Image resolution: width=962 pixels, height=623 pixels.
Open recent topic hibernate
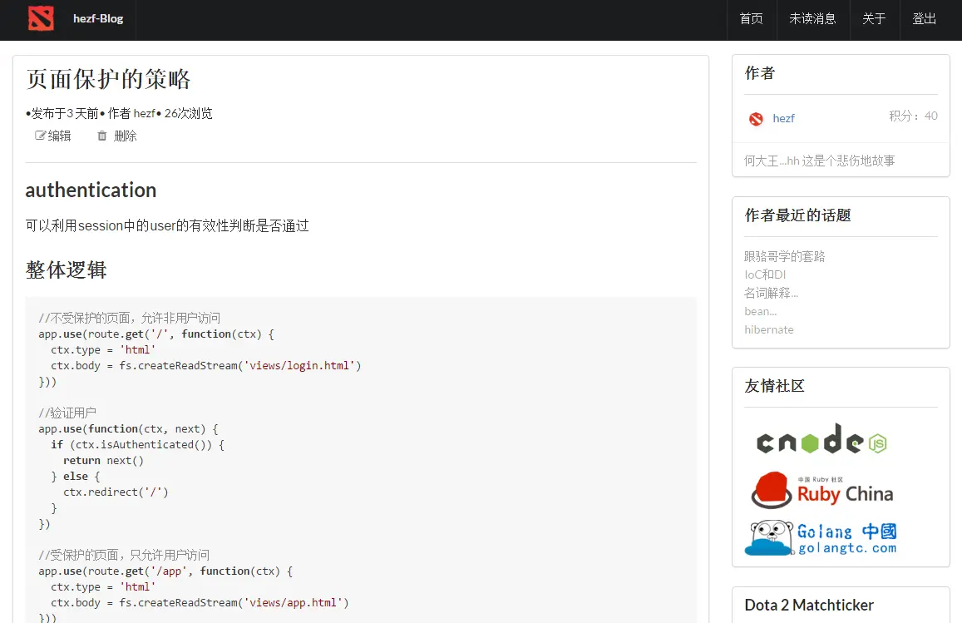click(769, 329)
